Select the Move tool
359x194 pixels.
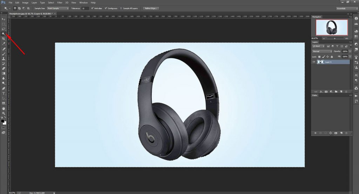point(4,19)
